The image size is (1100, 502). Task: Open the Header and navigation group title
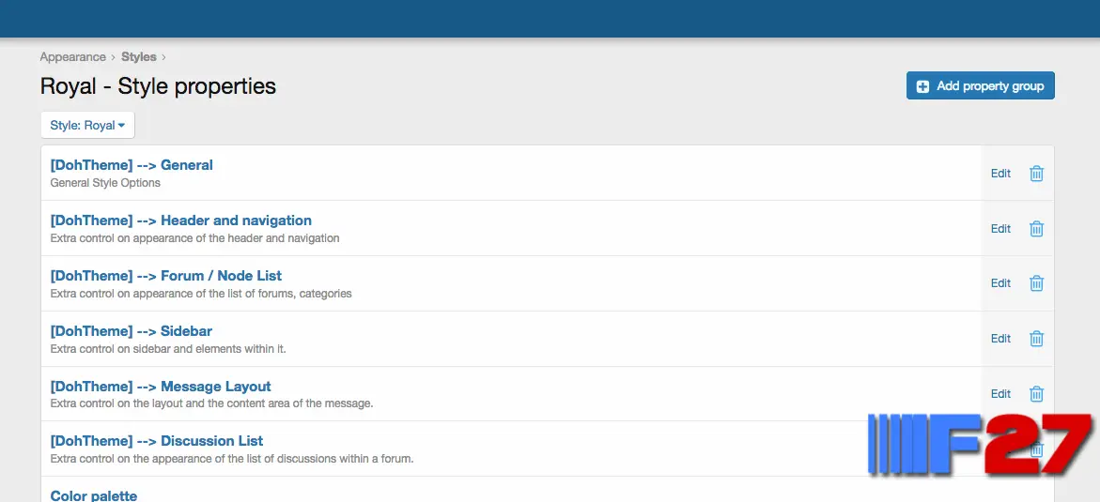[180, 221]
